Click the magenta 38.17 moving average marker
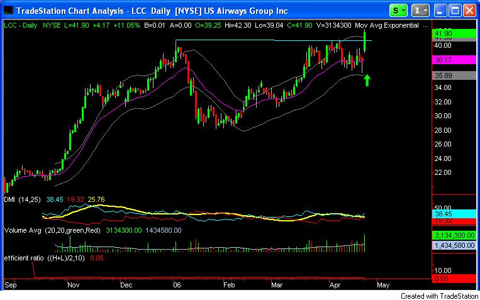 (453, 60)
